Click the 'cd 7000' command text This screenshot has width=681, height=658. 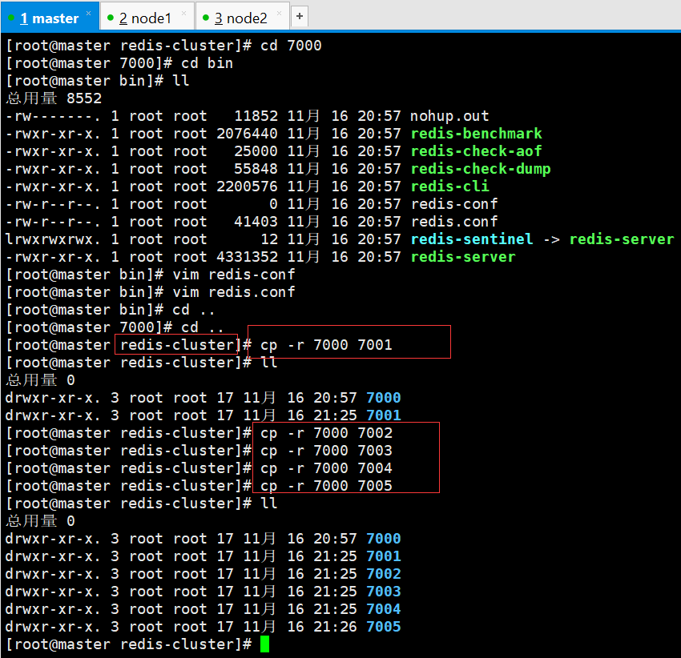[291, 46]
